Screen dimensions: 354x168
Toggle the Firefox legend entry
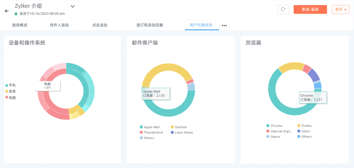(x=305, y=126)
